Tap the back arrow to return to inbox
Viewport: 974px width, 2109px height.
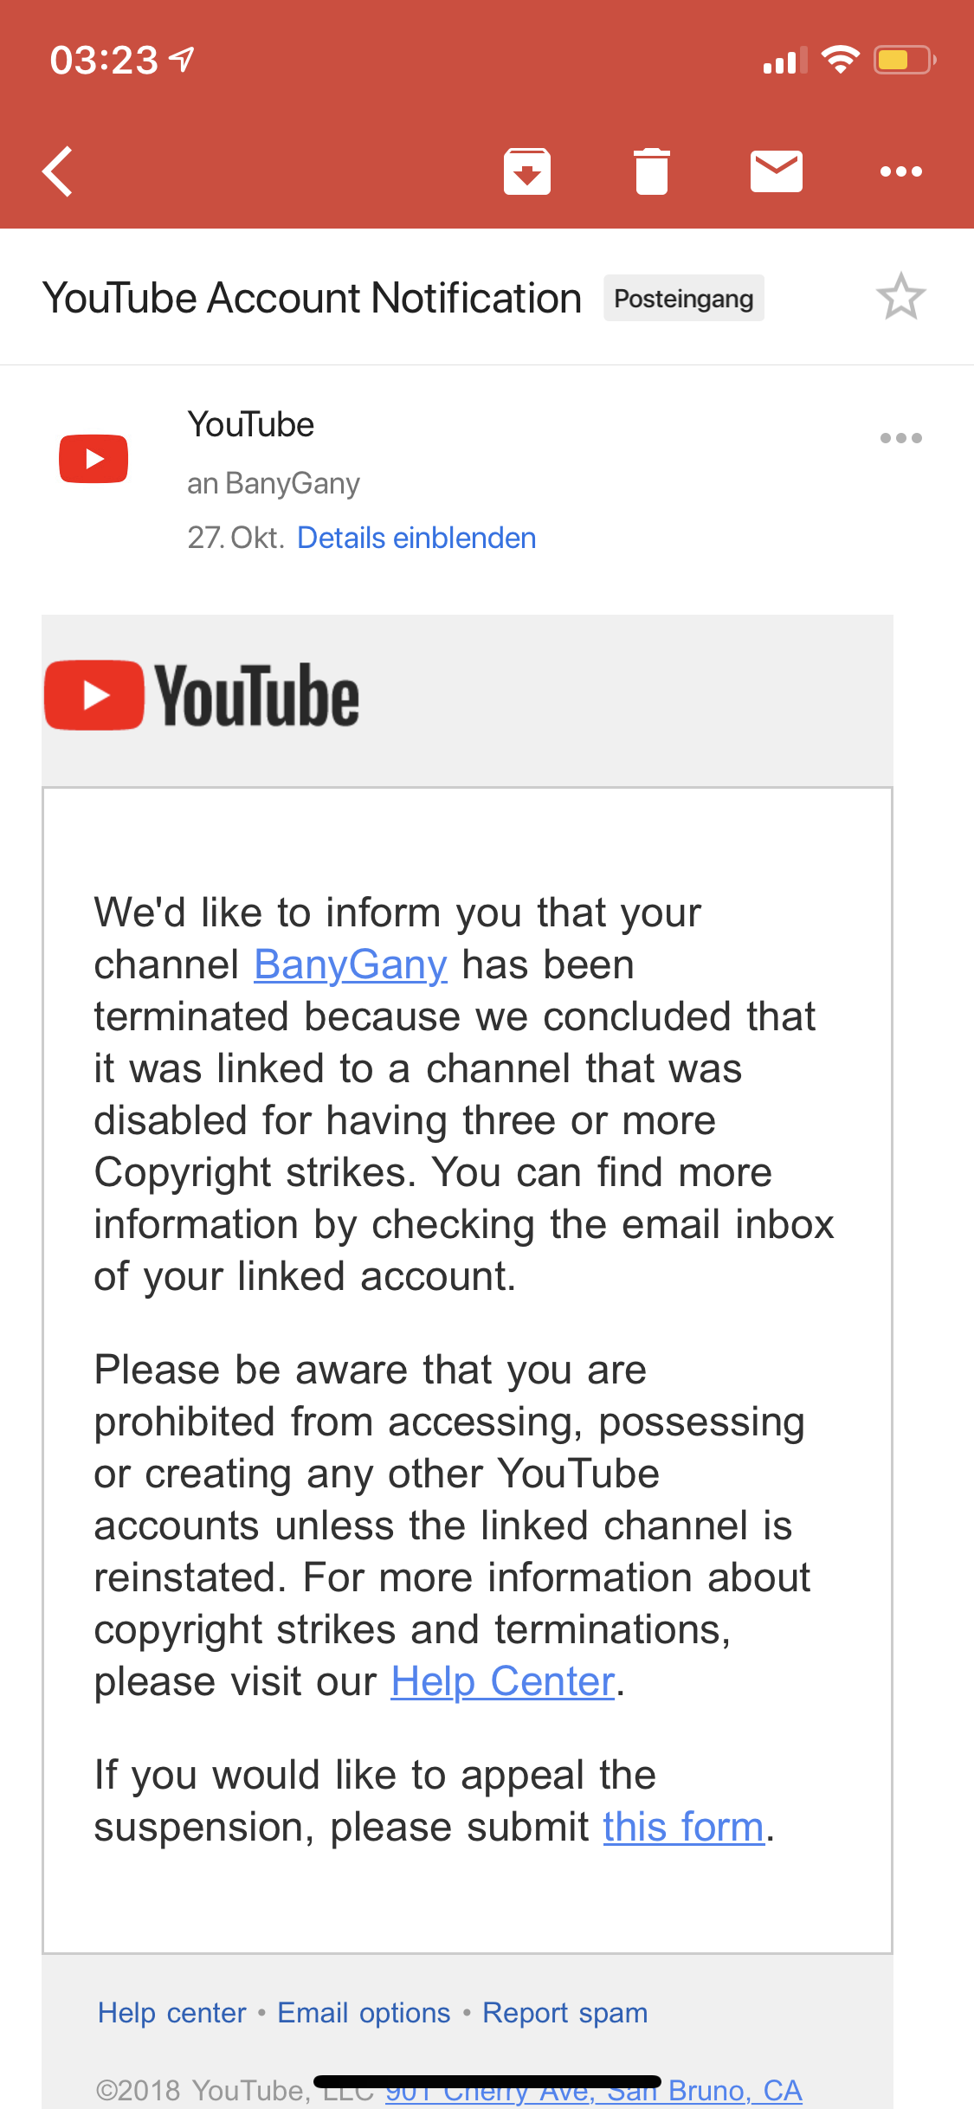pyautogui.click(x=59, y=171)
